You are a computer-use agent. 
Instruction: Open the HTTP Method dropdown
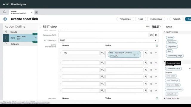(x=108, y=40)
